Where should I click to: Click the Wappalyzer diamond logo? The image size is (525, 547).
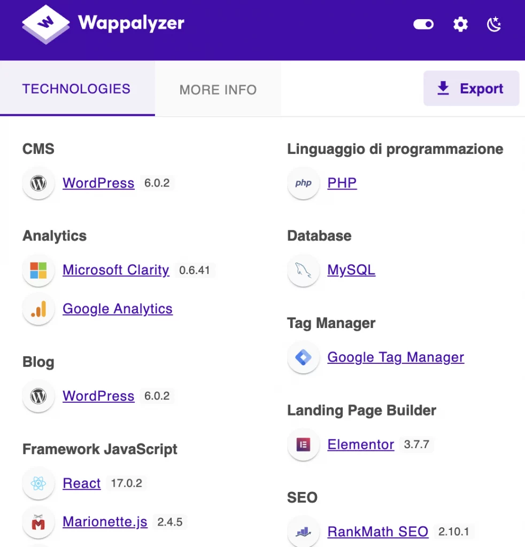coord(46,24)
